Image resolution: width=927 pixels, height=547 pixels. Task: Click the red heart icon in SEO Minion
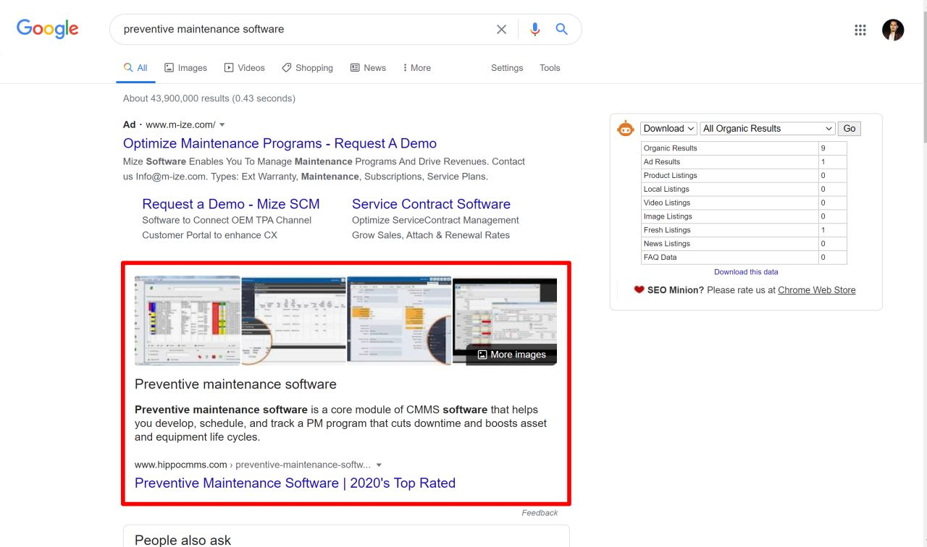(x=639, y=289)
